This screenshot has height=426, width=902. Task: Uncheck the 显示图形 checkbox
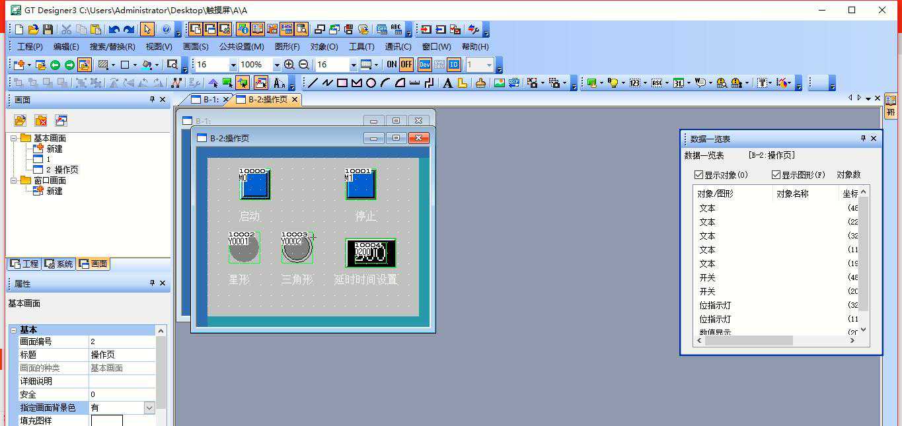tap(776, 175)
